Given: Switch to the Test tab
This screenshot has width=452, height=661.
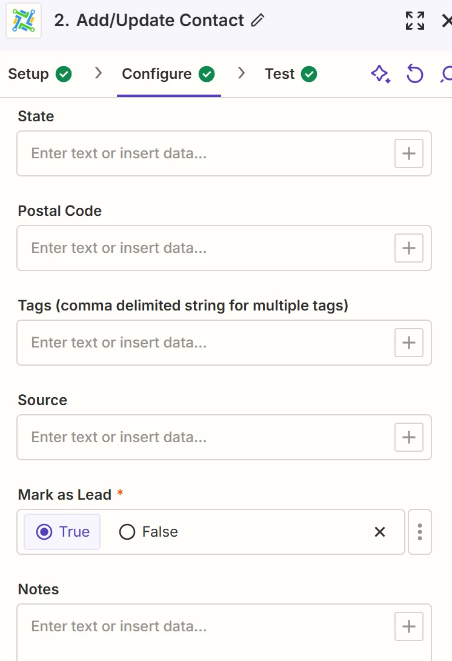Looking at the screenshot, I should click(291, 74).
